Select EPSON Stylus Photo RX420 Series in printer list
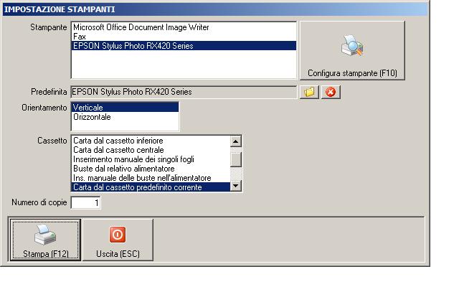 coord(184,46)
